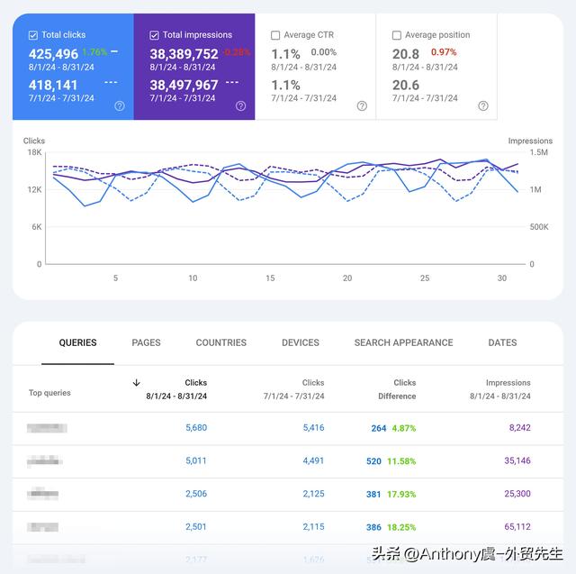Switch to the DATES tab
576x574 pixels.
pos(502,342)
